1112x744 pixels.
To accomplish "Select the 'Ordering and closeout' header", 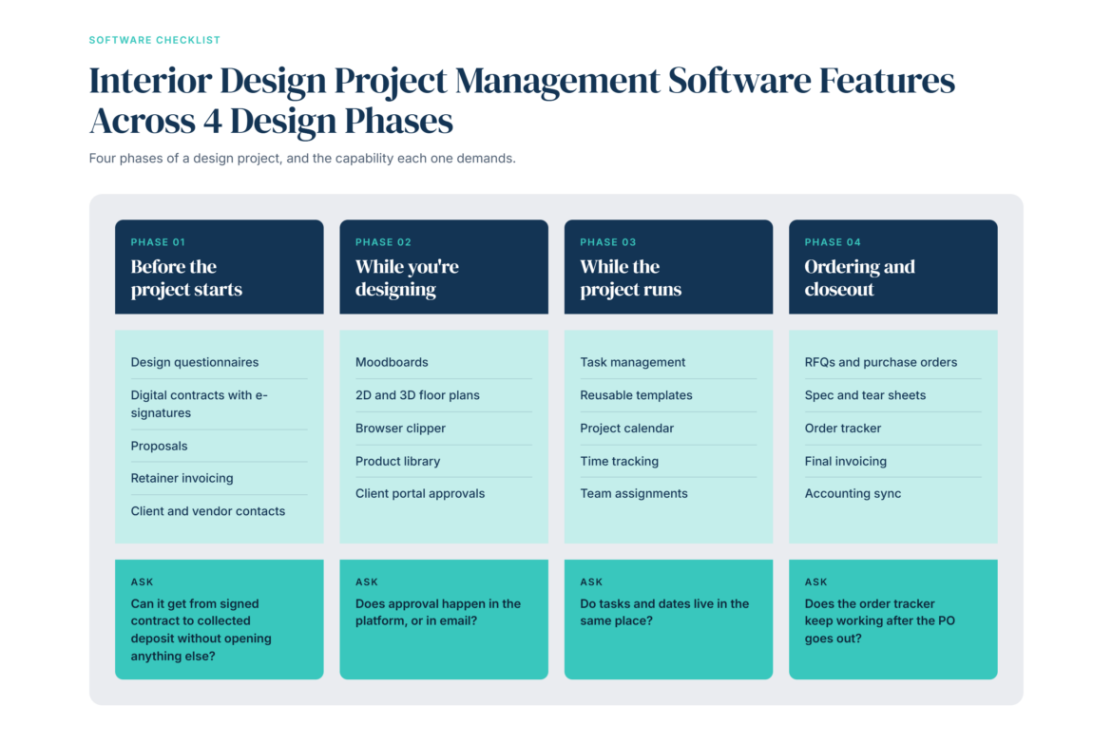I will coord(859,278).
